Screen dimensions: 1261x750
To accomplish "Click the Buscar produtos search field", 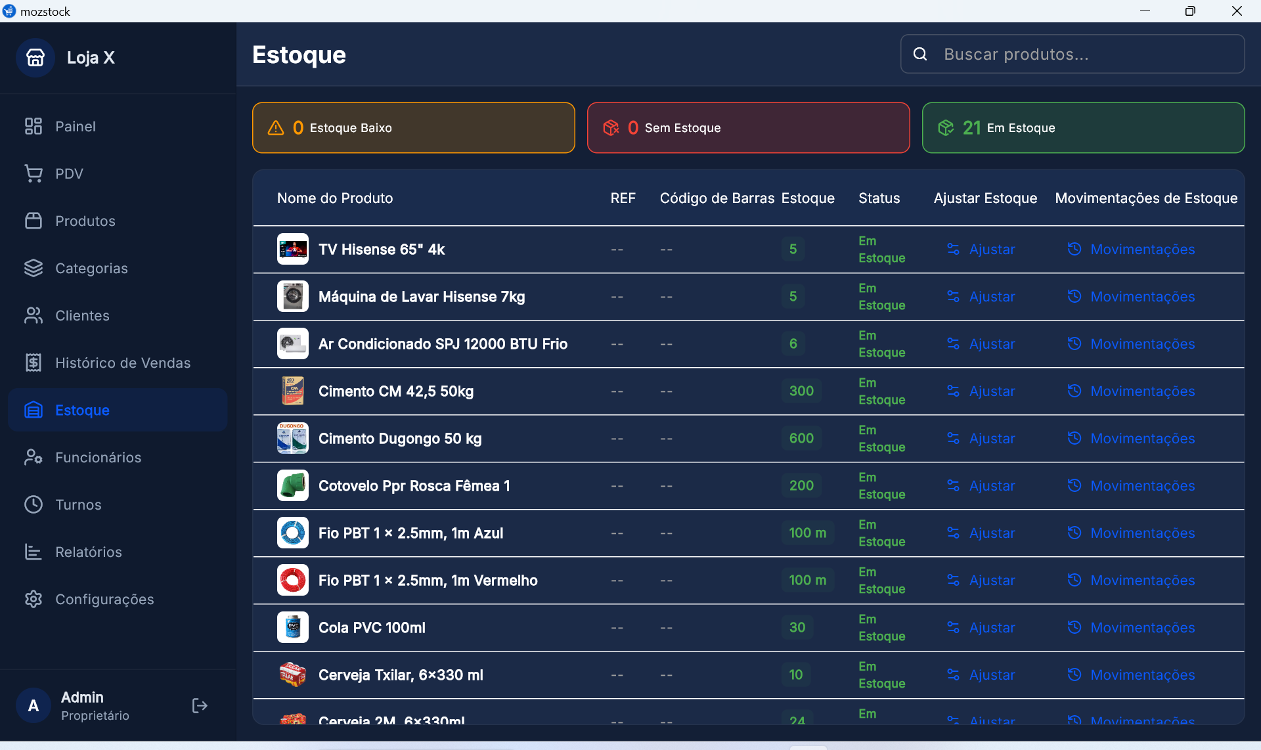I will [x=1072, y=54].
